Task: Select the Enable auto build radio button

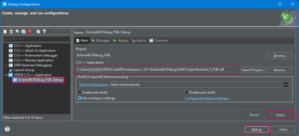Action: pos(80,92)
